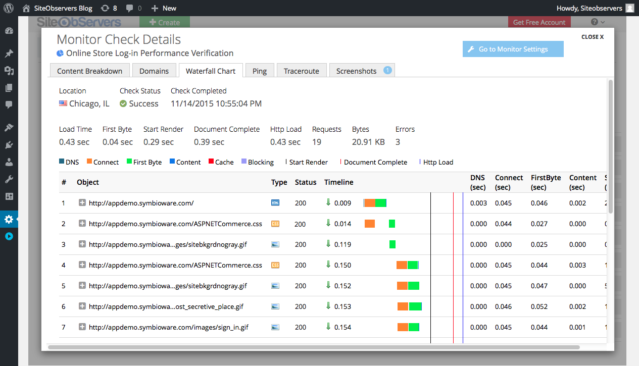
Task: Expand row 1 appdemo.symbioware.com object
Action: tap(82, 203)
